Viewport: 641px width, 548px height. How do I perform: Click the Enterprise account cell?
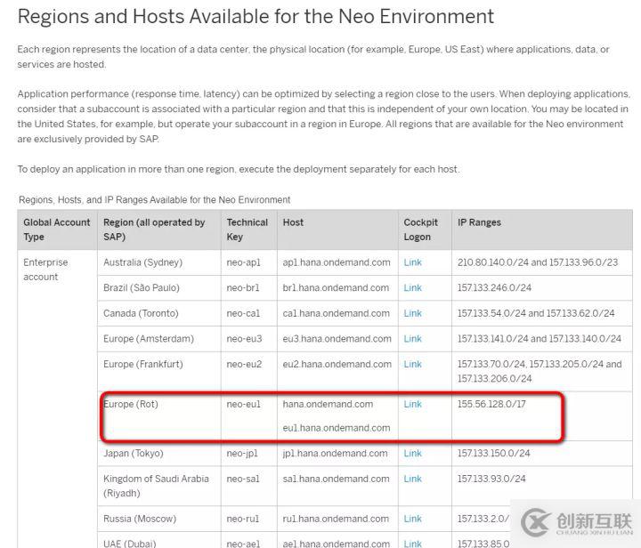[x=45, y=270]
